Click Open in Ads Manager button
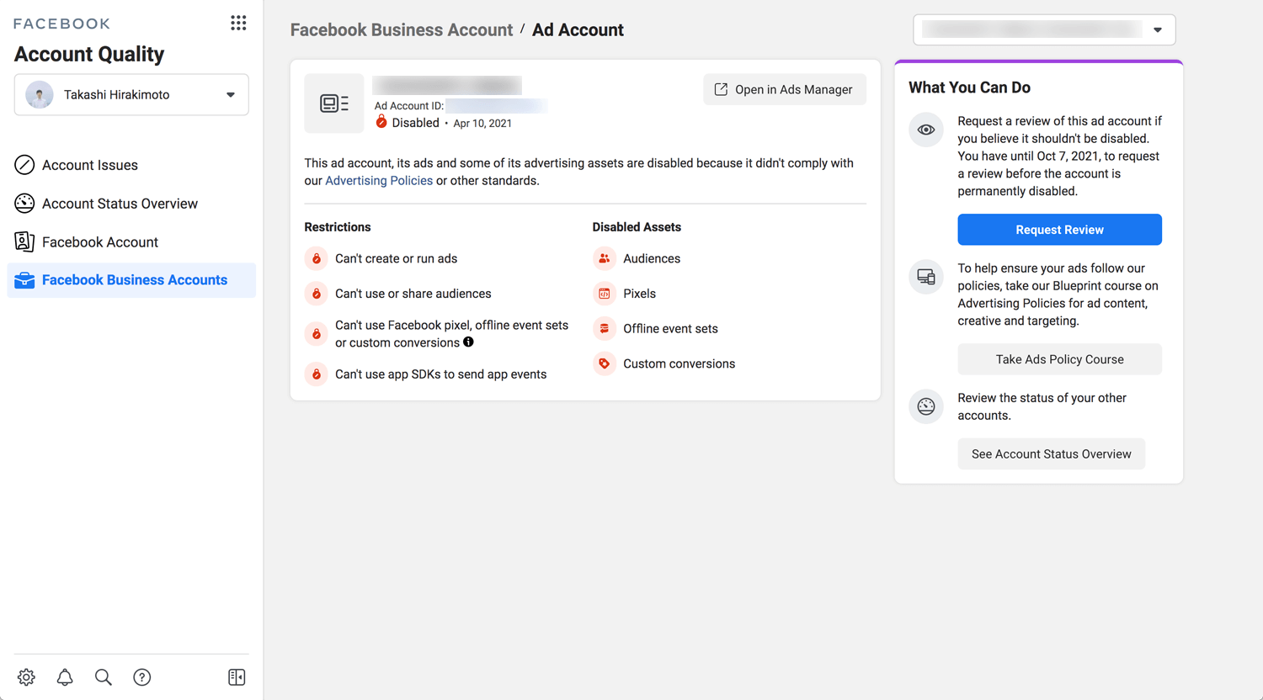The image size is (1263, 700). [x=784, y=89]
